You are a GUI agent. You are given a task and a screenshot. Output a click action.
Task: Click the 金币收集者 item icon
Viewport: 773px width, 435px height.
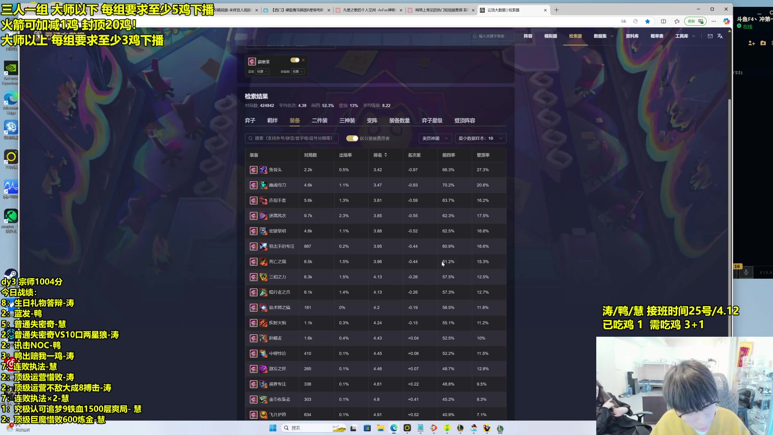263,400
